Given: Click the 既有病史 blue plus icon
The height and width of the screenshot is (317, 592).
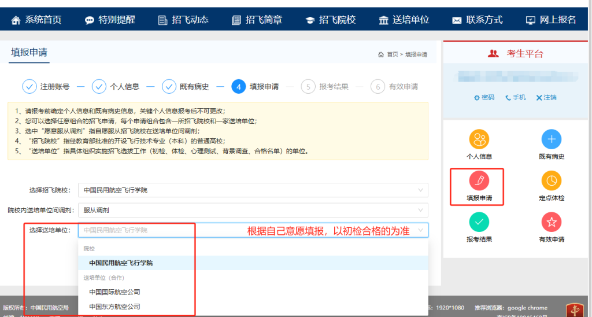Looking at the screenshot, I should 550,140.
